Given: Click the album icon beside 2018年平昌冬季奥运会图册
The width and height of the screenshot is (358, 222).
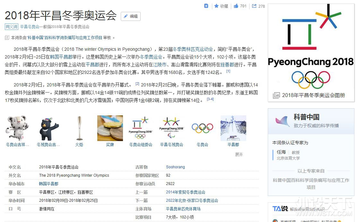Looking at the screenshot, I should pyautogui.click(x=276, y=95).
